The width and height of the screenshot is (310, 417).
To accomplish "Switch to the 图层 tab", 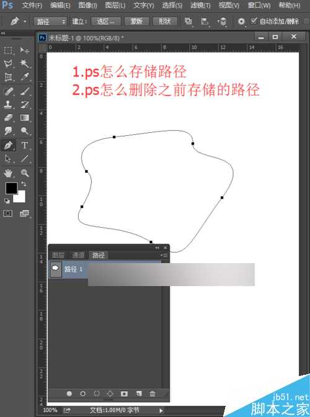I will (x=58, y=255).
